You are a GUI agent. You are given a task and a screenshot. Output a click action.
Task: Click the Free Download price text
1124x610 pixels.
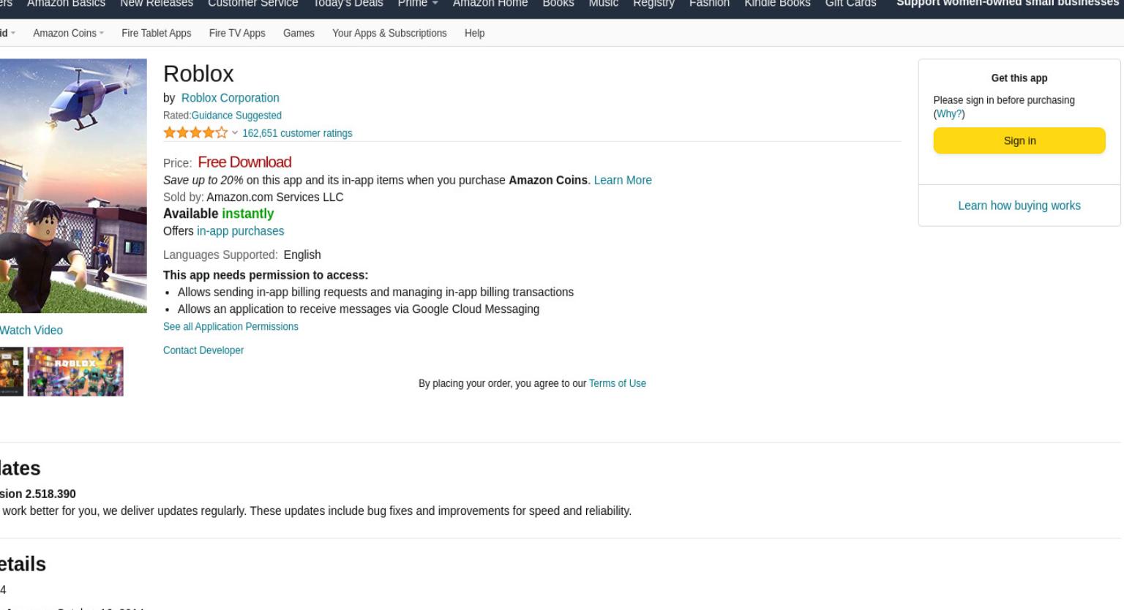click(x=244, y=162)
